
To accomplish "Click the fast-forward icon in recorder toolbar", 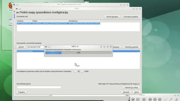I will [x=160, y=99].
